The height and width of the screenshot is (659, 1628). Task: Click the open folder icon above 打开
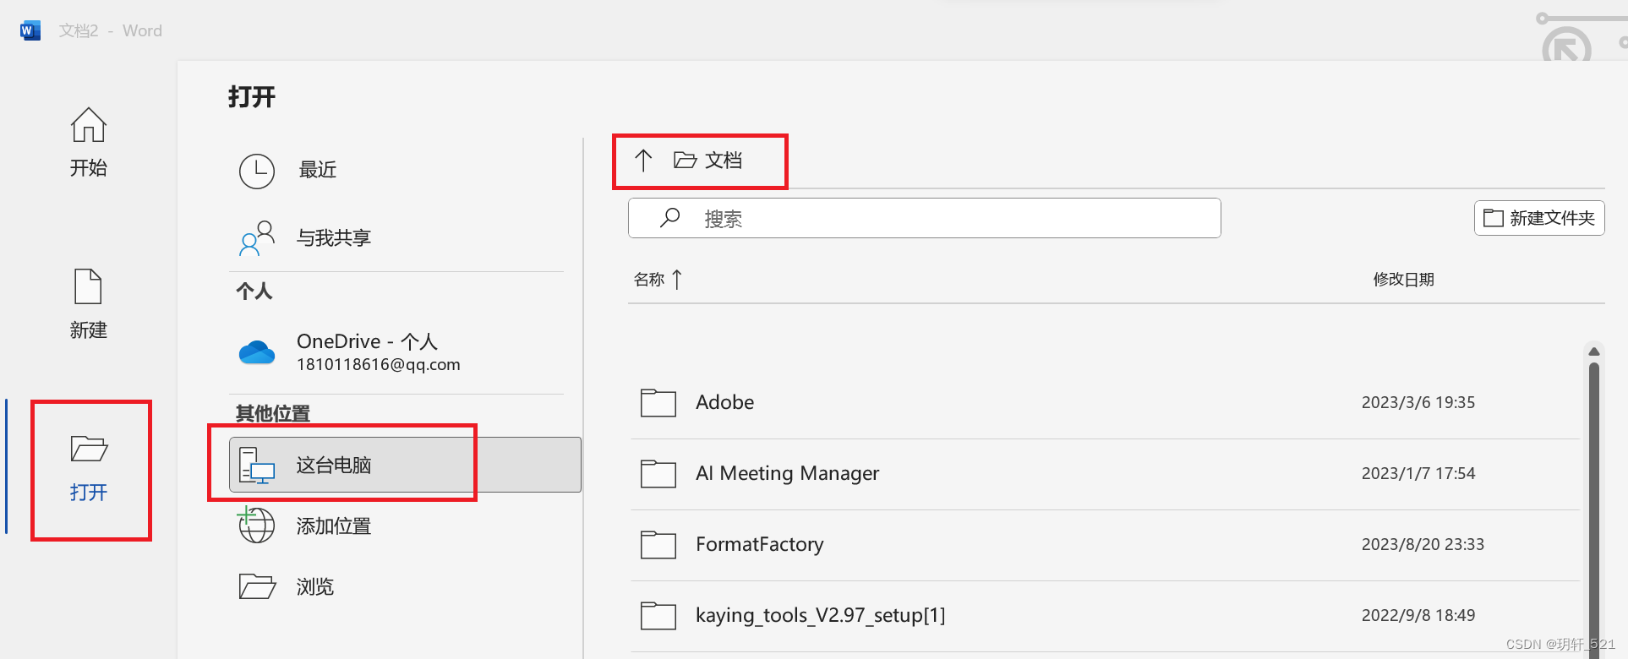tap(89, 449)
